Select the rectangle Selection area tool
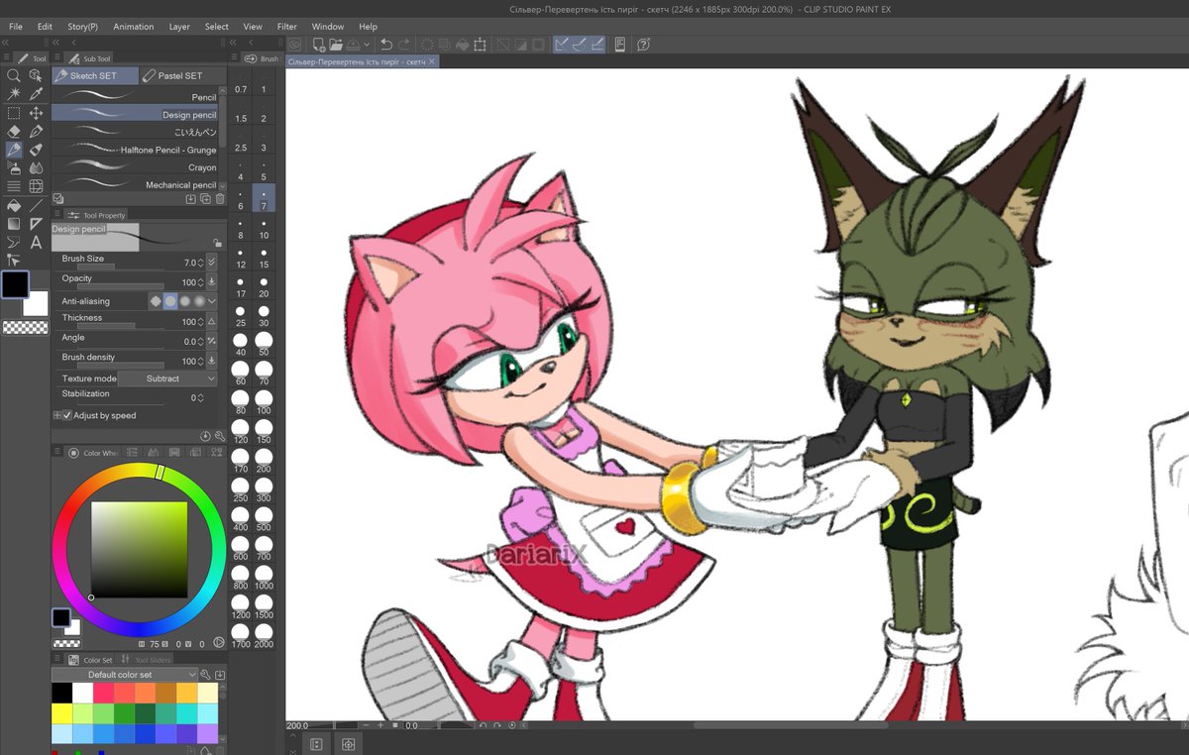Screen dimensions: 1189x755 (14, 113)
